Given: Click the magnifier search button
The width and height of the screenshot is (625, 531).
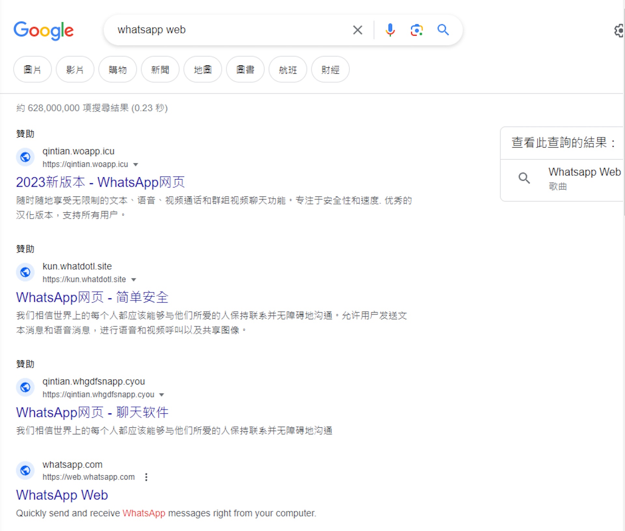Looking at the screenshot, I should pyautogui.click(x=443, y=30).
